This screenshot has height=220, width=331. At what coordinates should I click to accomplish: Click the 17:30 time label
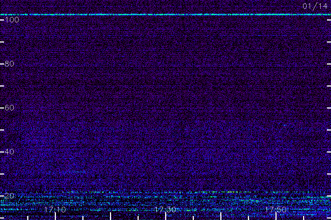click(x=165, y=209)
